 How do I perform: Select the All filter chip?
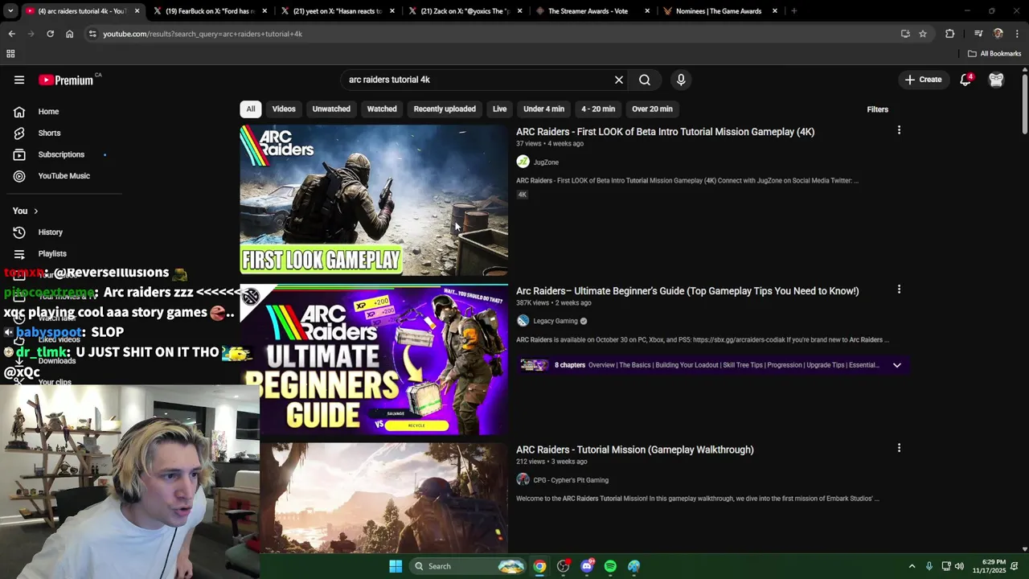pyautogui.click(x=251, y=109)
